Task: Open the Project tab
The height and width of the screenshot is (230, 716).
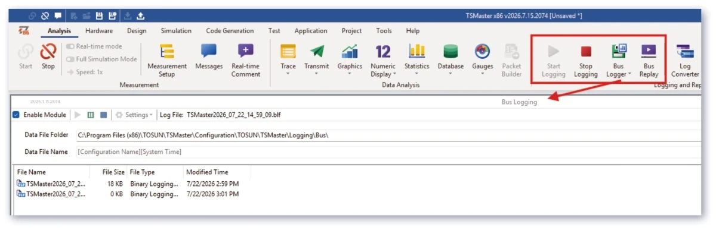Action: click(x=351, y=31)
